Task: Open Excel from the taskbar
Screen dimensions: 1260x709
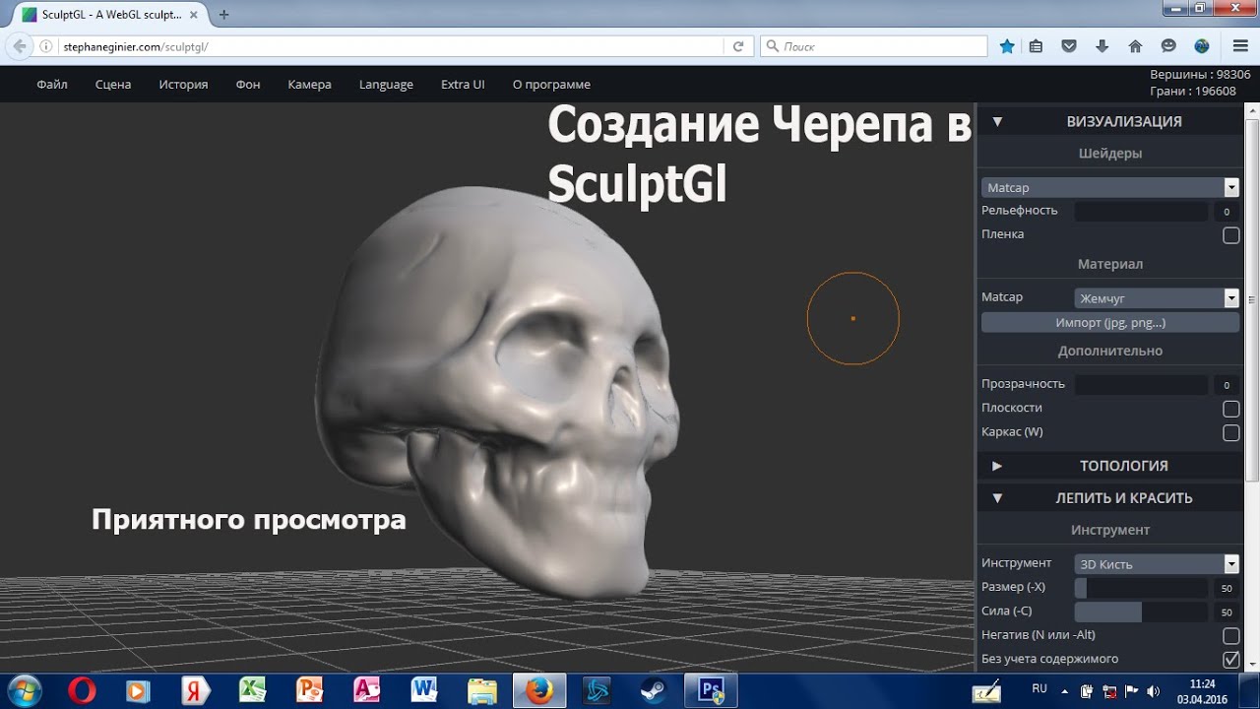Action: [x=252, y=691]
